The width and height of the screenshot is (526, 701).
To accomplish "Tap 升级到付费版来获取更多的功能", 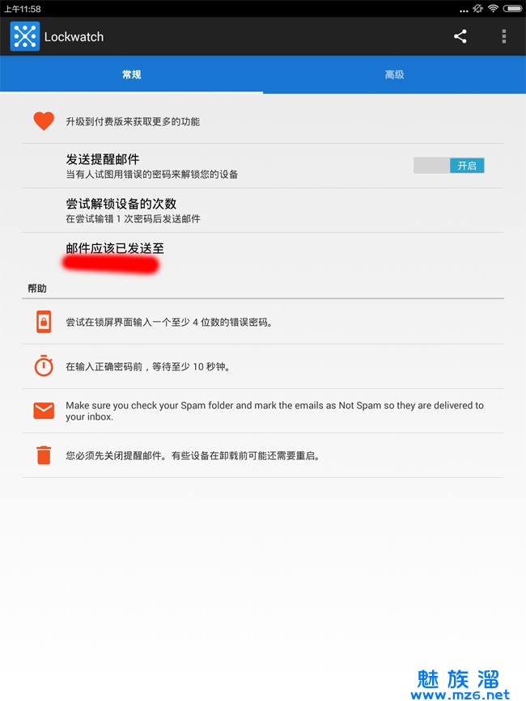I will [133, 121].
